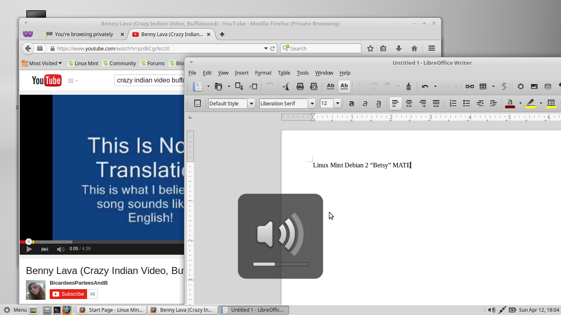The image size is (561, 315).
Task: Toggle Italic formatting in Writer
Action: [365, 103]
